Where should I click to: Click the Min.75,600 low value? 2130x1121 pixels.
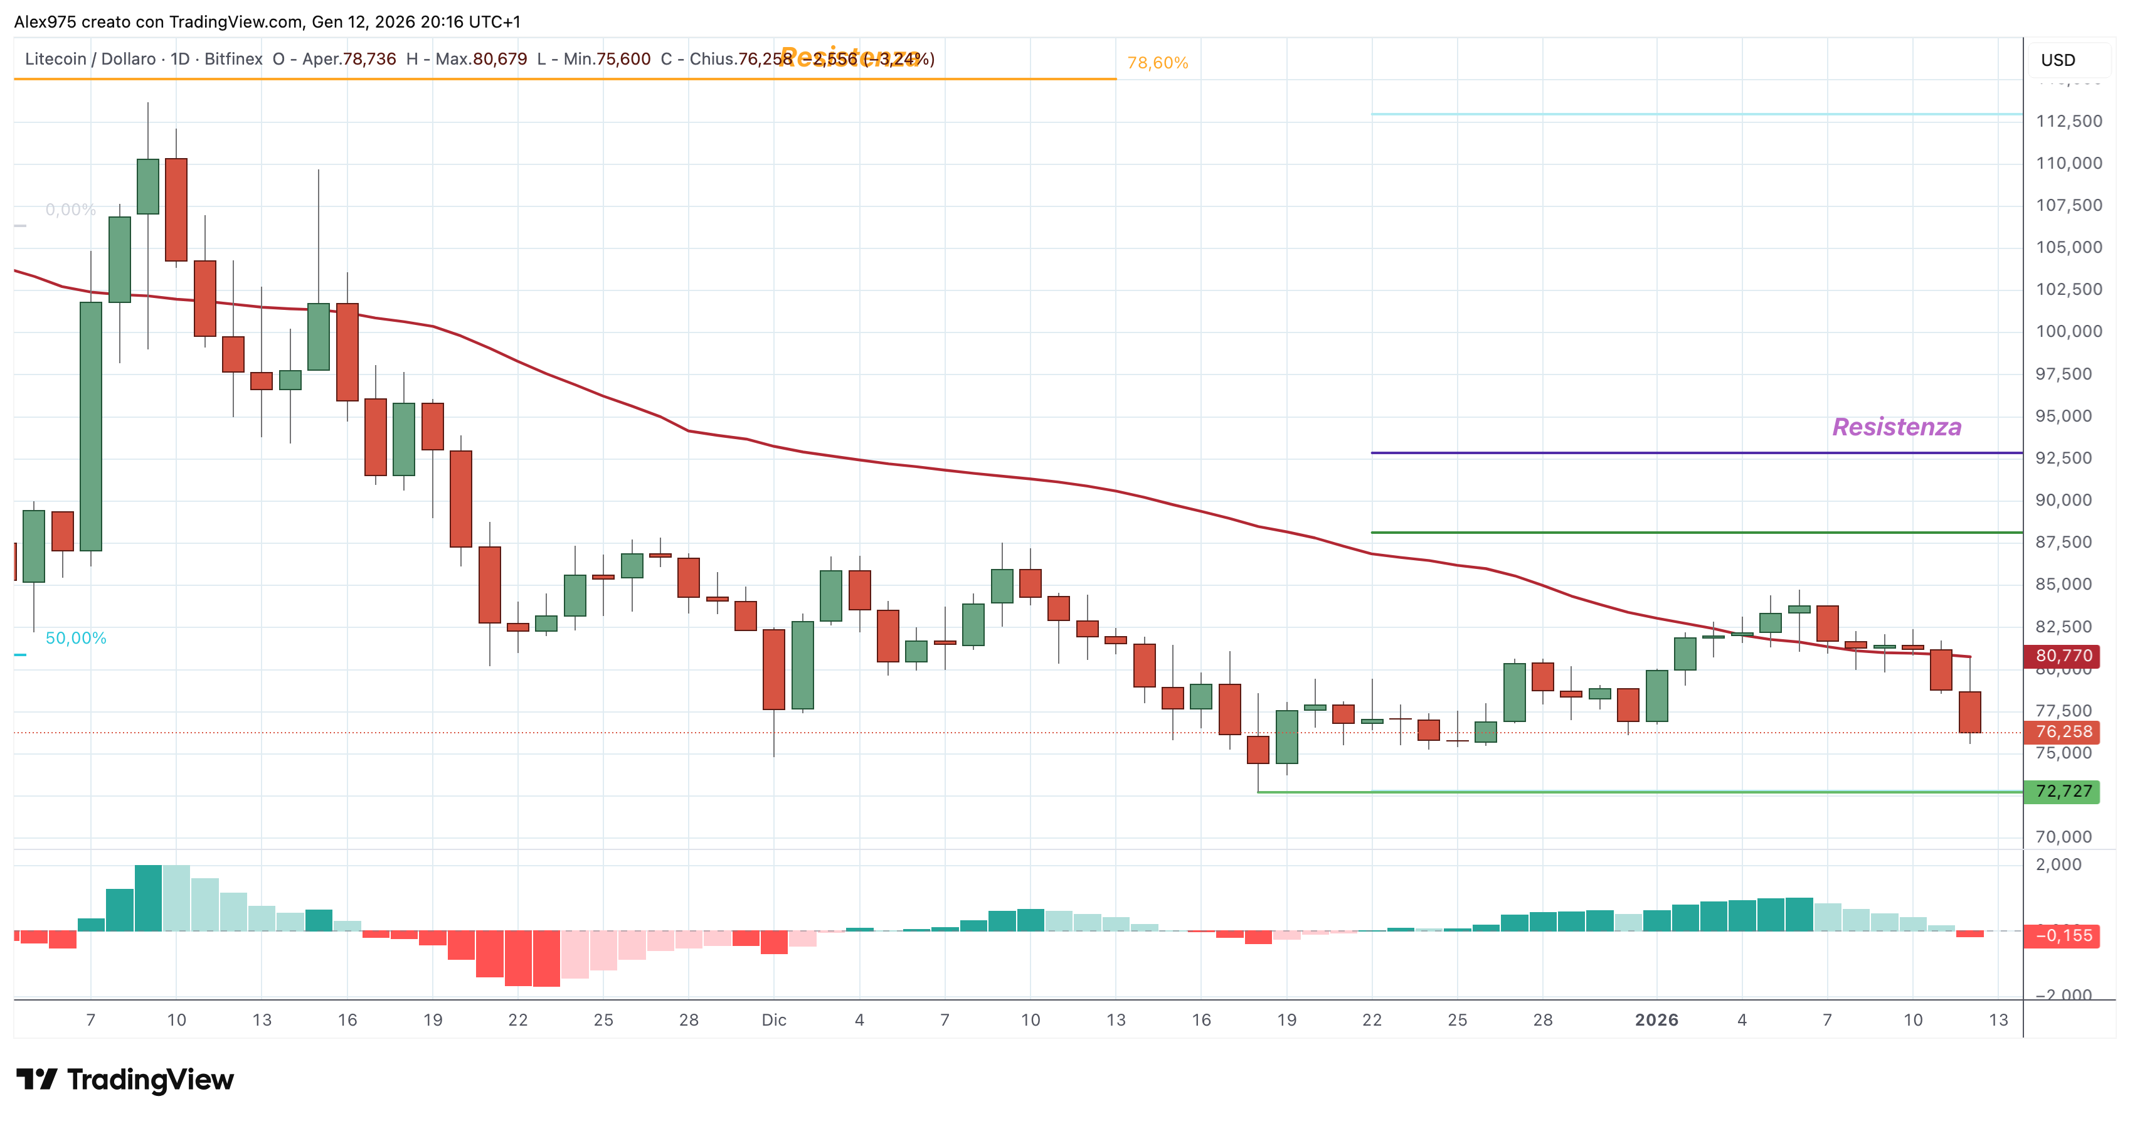pos(607,59)
